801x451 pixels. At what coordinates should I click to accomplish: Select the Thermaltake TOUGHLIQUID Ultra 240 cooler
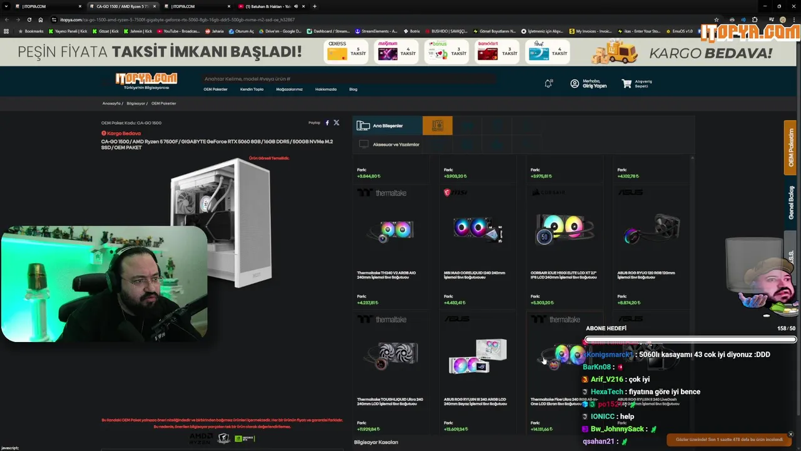[x=391, y=373]
